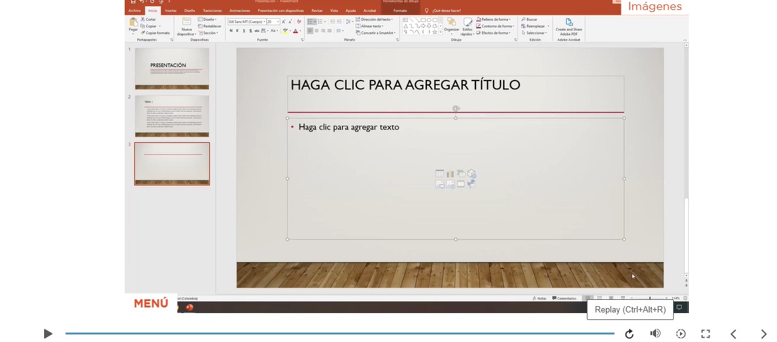777x342 pixels.
Task: Mute the video volume icon
Action: tap(655, 334)
